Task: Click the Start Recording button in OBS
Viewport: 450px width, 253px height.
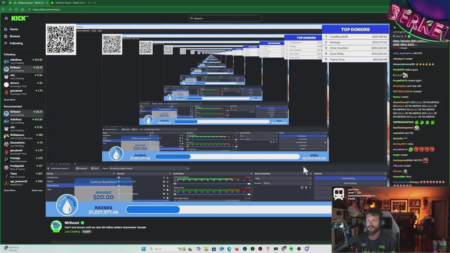Action: click(350, 183)
